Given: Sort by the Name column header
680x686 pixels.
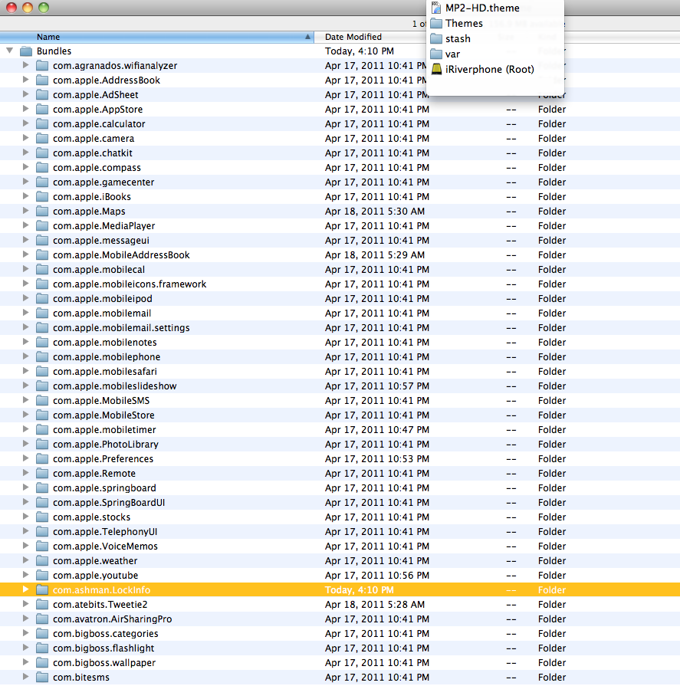Looking at the screenshot, I should (x=156, y=37).
